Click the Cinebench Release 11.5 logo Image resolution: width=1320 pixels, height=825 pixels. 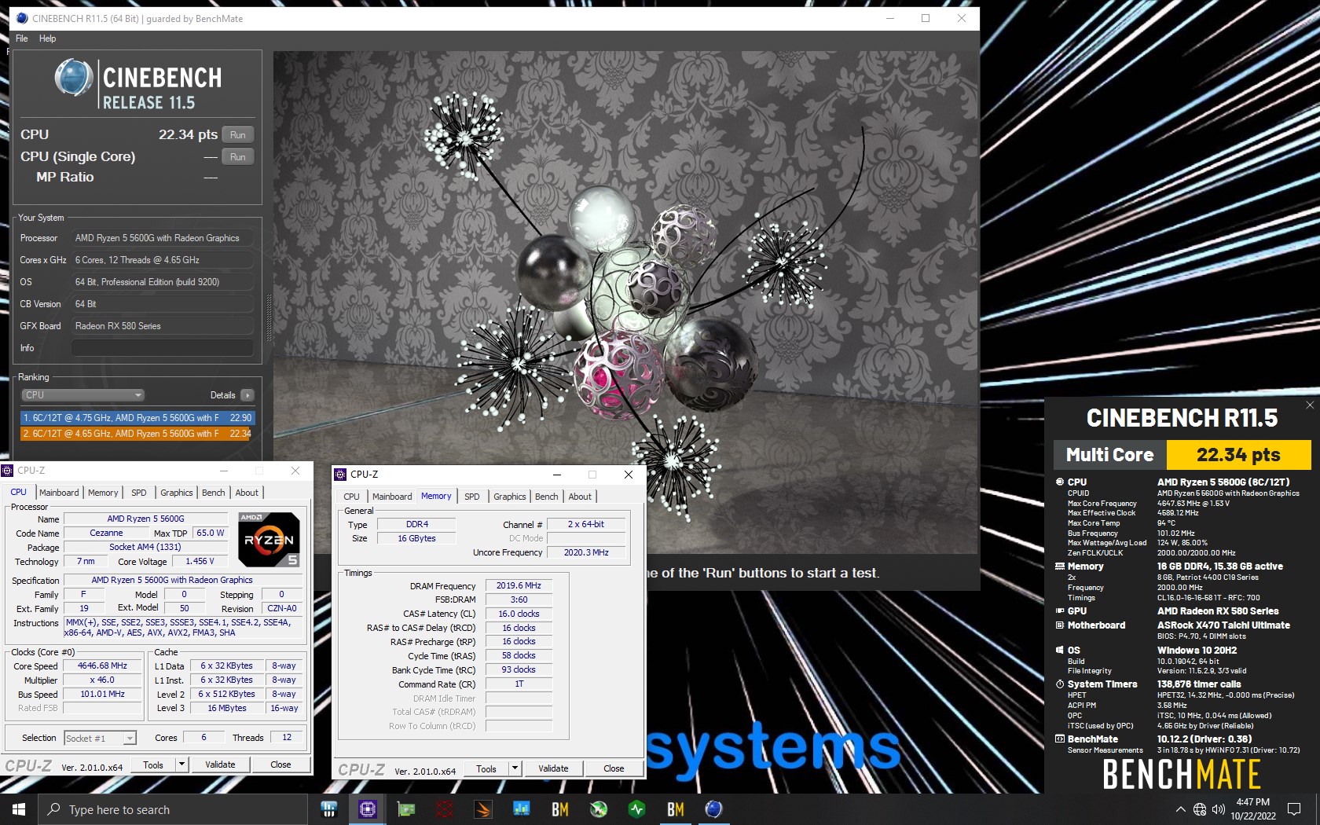pyautogui.click(x=138, y=85)
